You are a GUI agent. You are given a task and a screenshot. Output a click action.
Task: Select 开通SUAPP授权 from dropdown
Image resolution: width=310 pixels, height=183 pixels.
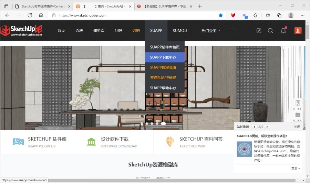pos(165,78)
